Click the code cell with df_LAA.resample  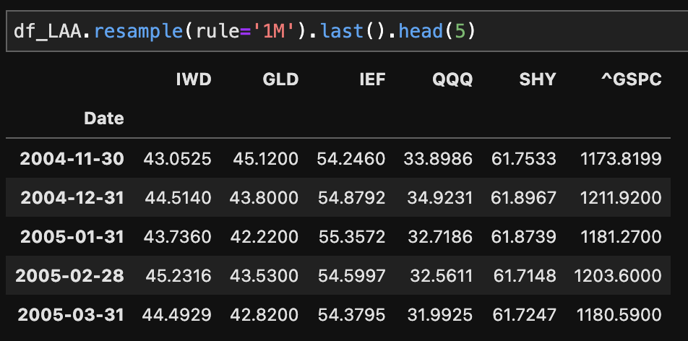click(347, 31)
